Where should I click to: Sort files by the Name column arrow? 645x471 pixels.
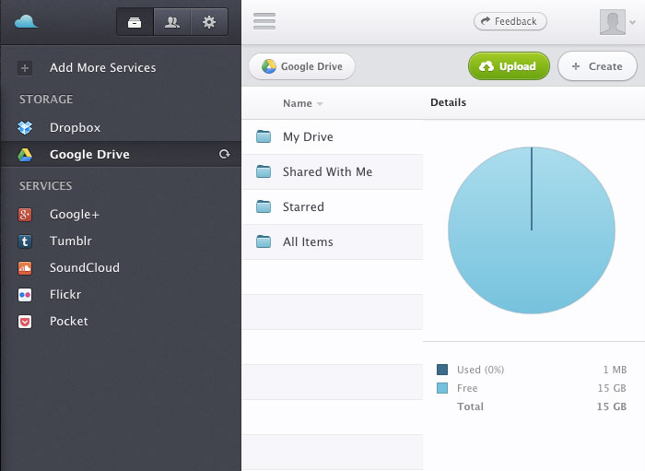(x=320, y=104)
